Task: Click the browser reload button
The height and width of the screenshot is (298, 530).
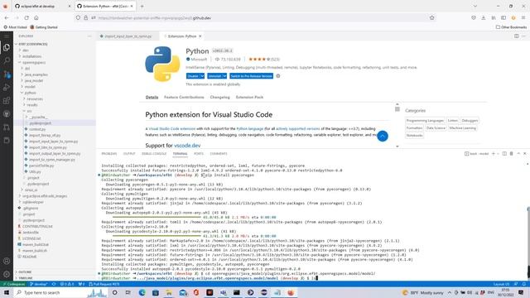Action: (26, 18)
